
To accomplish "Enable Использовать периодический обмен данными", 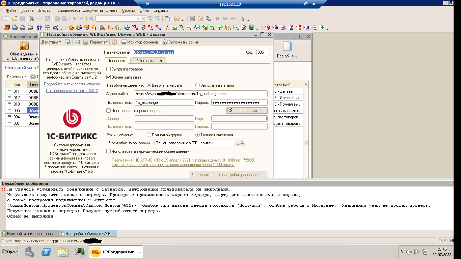I will pyautogui.click(x=108, y=151).
